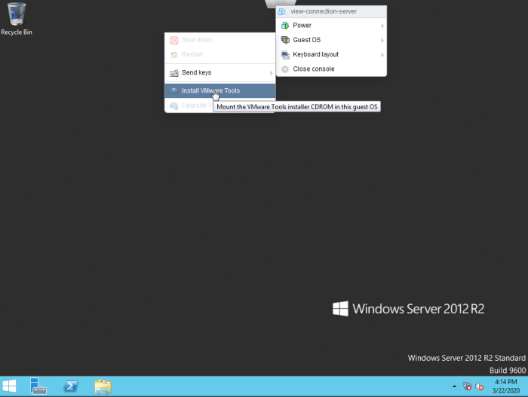528x397 pixels.
Task: Launch Server Manager from taskbar
Action: click(38, 386)
